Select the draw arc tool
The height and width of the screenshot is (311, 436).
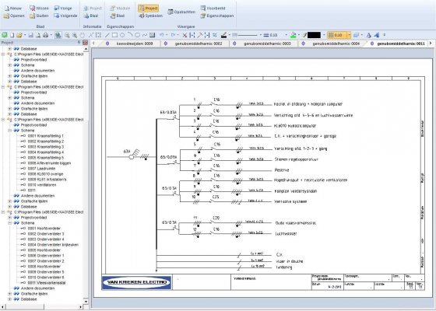pyautogui.click(x=130, y=35)
